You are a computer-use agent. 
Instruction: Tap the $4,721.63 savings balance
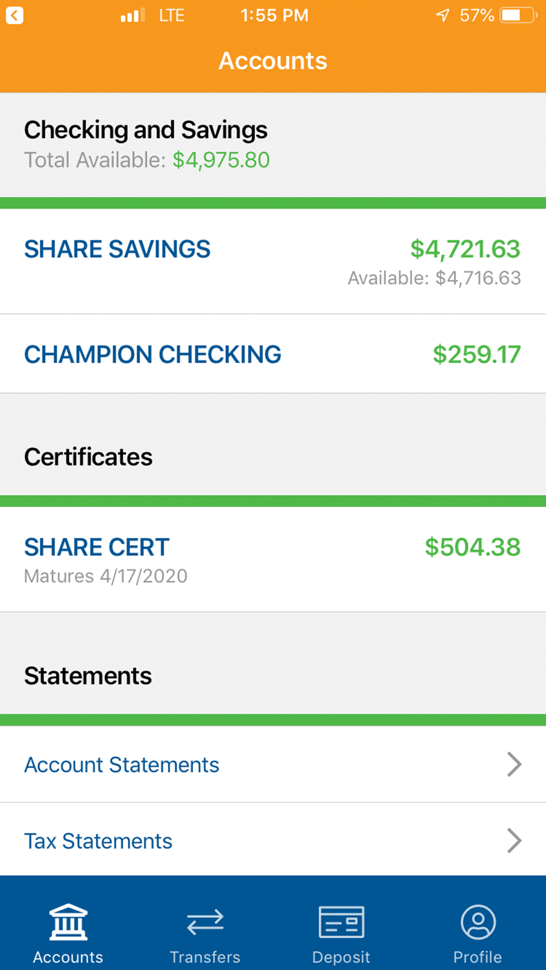pyautogui.click(x=465, y=249)
